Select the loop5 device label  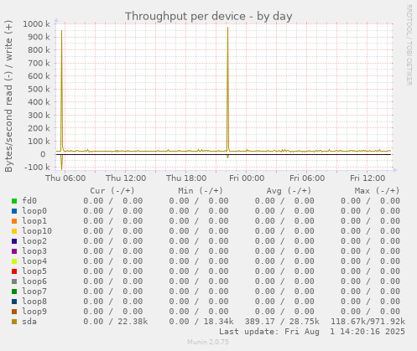pos(34,271)
